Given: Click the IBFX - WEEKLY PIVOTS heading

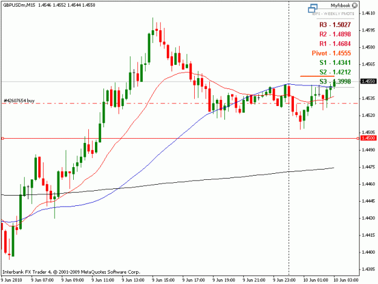Looking at the screenshot, I should click(x=333, y=14).
